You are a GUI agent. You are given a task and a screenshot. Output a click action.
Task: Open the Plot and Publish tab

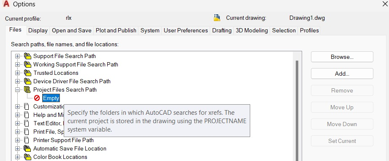pos(116,30)
